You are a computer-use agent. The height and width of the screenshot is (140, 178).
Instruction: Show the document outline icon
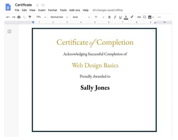[9, 31]
